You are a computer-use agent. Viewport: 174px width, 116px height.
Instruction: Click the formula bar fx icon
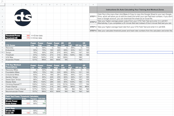click(x=2, y=1)
